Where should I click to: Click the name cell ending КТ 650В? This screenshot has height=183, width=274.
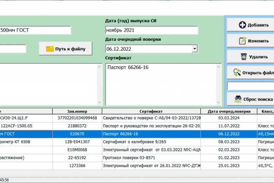[26, 142]
